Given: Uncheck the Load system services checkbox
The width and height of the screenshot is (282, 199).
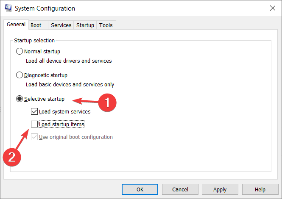Looking at the screenshot, I should (x=34, y=111).
